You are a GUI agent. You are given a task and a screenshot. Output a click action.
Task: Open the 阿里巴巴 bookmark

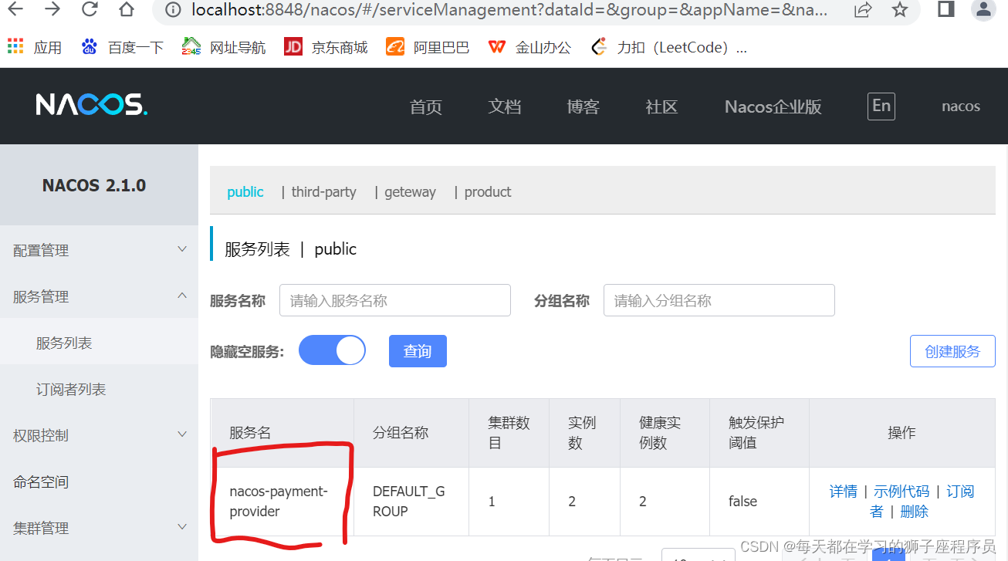click(x=428, y=47)
